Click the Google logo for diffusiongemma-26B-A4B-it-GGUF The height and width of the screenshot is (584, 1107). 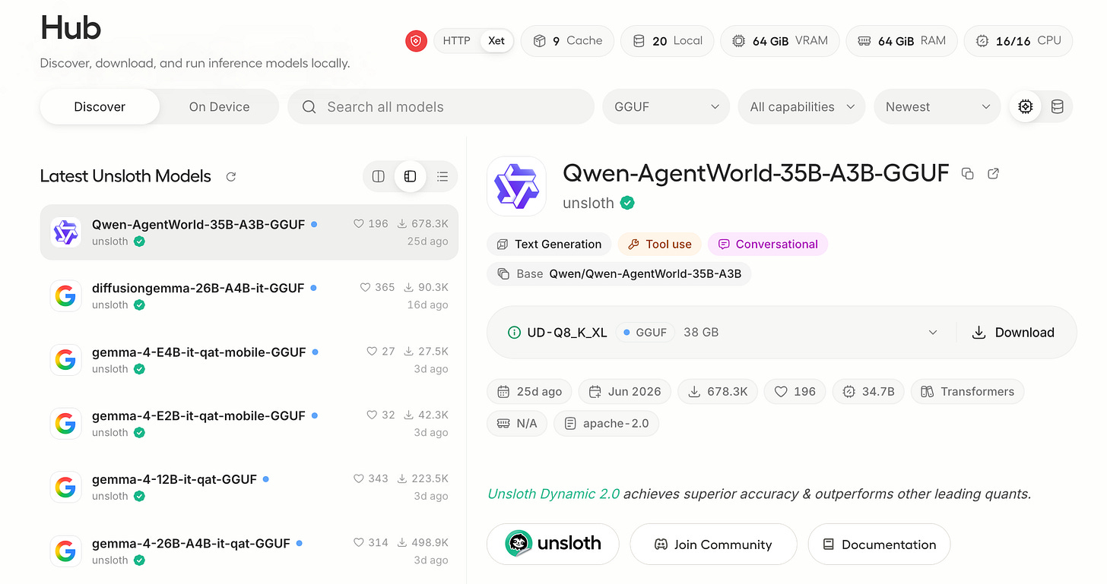coord(66,296)
